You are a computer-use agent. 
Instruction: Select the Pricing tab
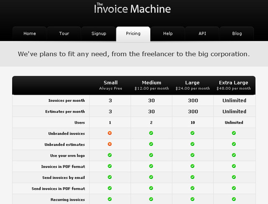[x=133, y=34]
